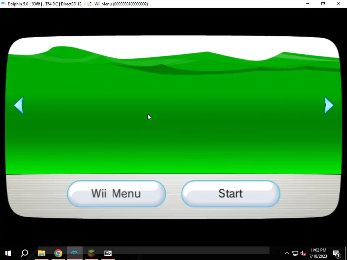Open the notification center icon
This screenshot has width=347, height=260.
336,253
